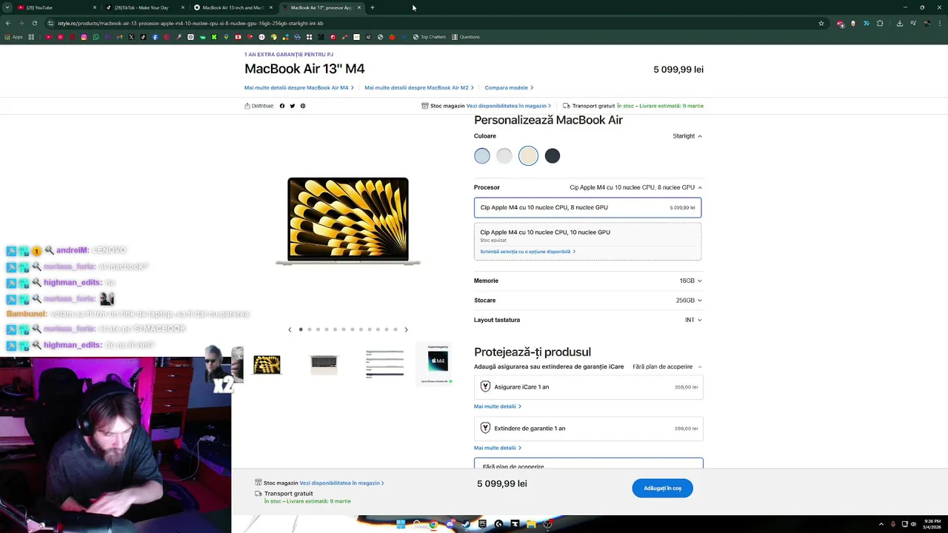Open Top Chatters bookmark
The height and width of the screenshot is (533, 948).
430,37
